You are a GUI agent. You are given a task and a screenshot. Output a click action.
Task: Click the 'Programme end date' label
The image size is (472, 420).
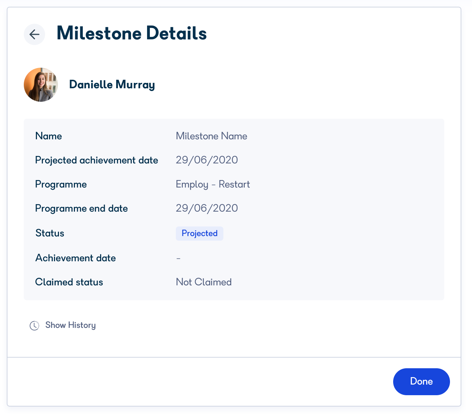(x=81, y=208)
